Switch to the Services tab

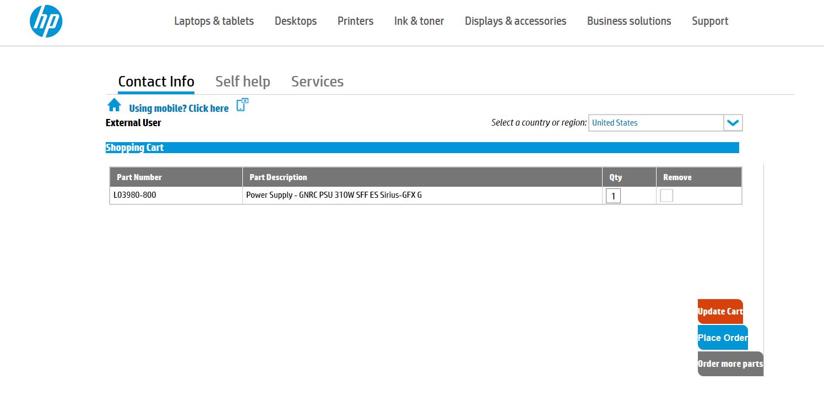(317, 82)
